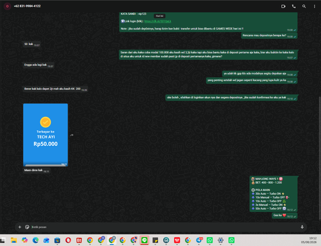Screen dimensions: 321x246
Task: Open the contact's profile avatar
Action: pos(7,6)
